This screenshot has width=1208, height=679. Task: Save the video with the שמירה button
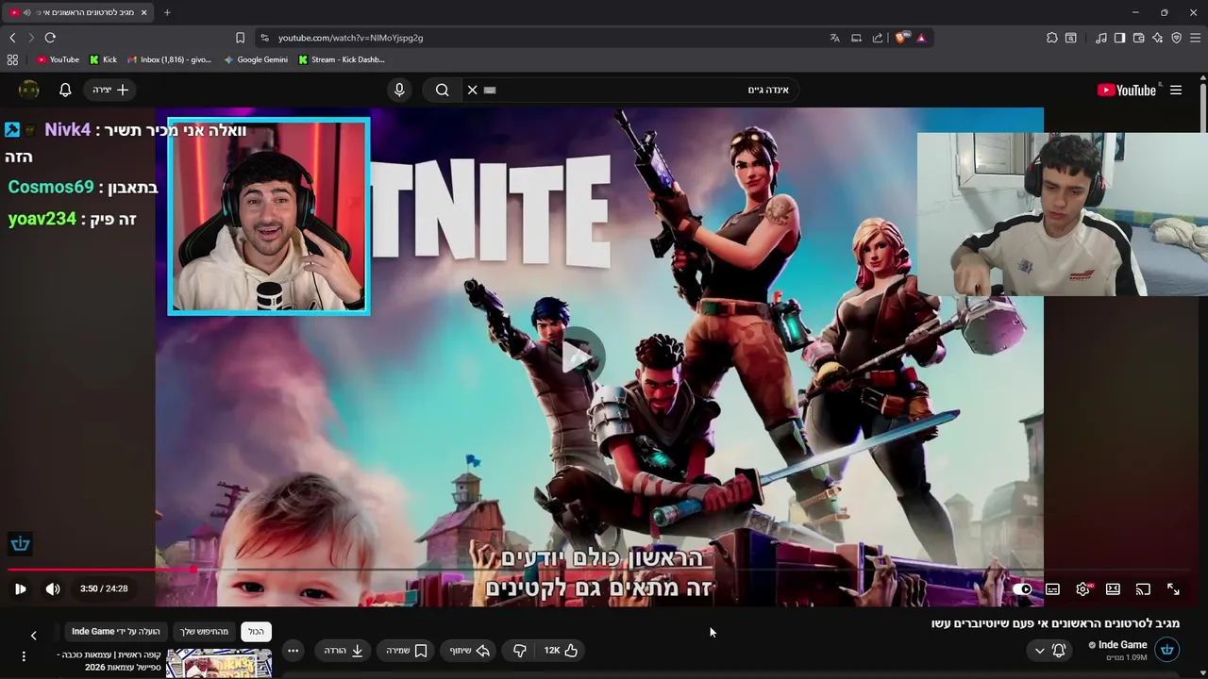(407, 651)
